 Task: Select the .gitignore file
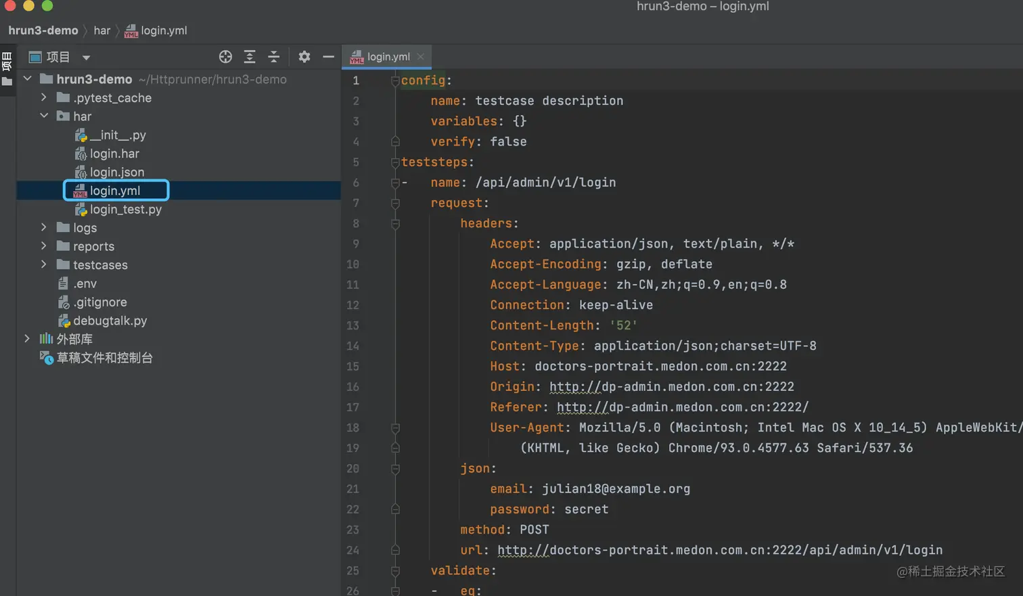(x=100, y=302)
